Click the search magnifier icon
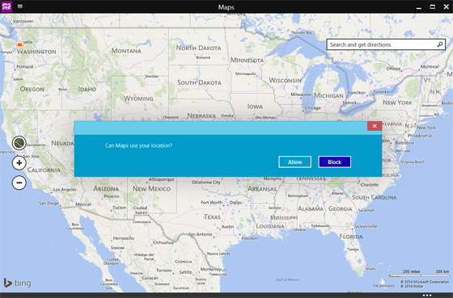Viewport: 453px width, 298px height. (x=439, y=44)
